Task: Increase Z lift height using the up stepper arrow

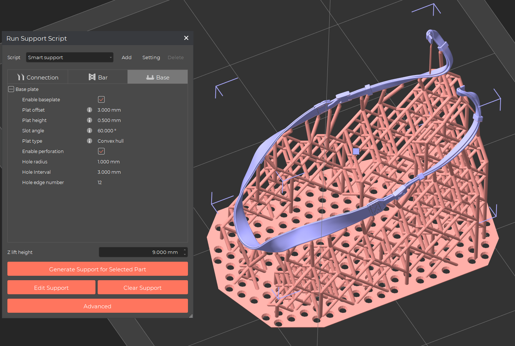Action: point(185,250)
